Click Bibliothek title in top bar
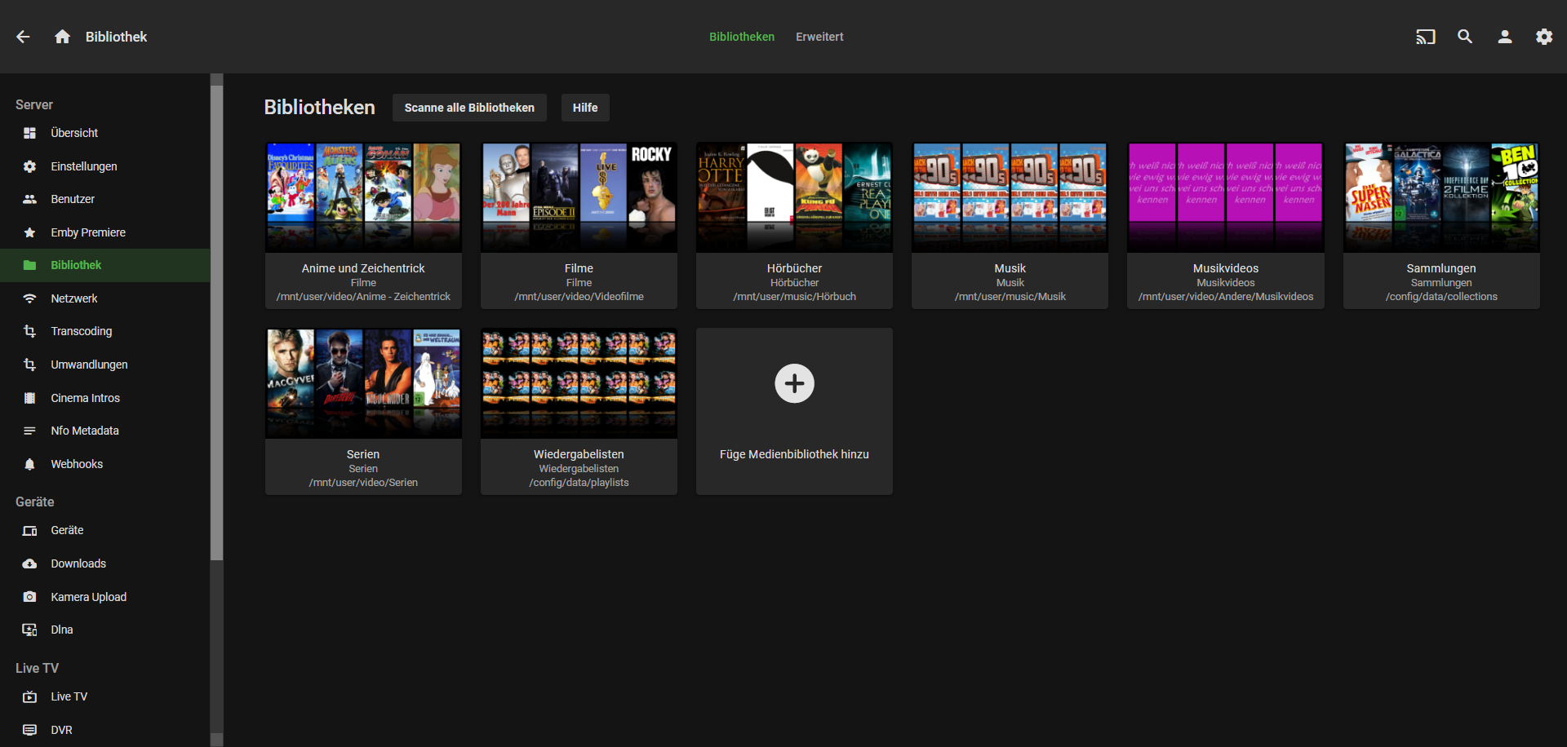Viewport: 1567px width, 747px height. [116, 37]
